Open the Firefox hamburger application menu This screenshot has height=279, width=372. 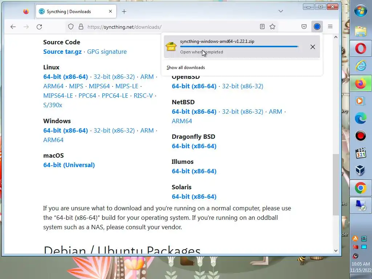(x=330, y=27)
